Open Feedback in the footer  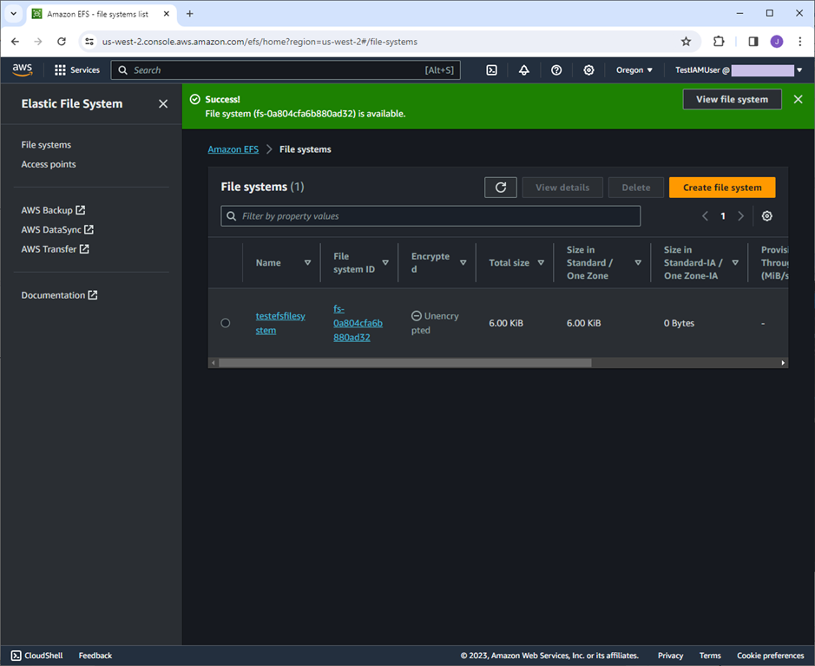[95, 656]
